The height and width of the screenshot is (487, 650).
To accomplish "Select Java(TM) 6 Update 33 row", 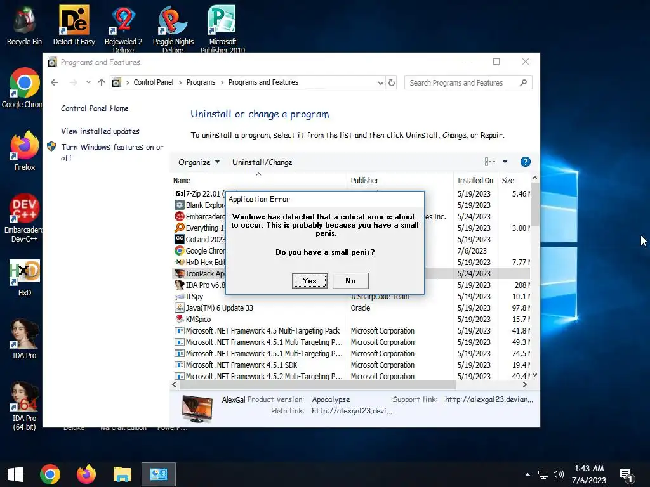I will pyautogui.click(x=351, y=308).
